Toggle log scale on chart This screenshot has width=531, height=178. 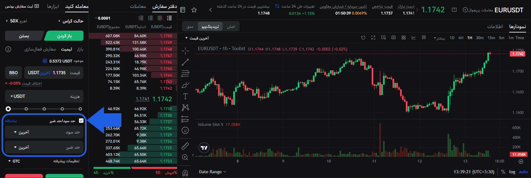tap(512, 172)
